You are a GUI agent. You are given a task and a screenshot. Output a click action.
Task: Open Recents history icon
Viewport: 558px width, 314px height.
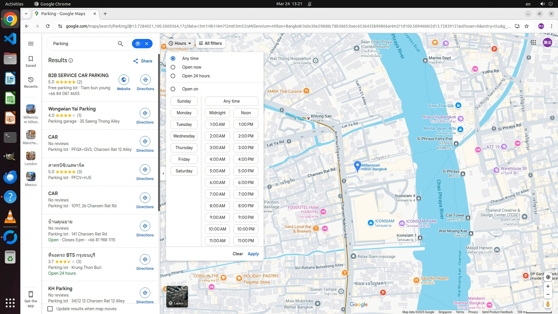coord(31,82)
